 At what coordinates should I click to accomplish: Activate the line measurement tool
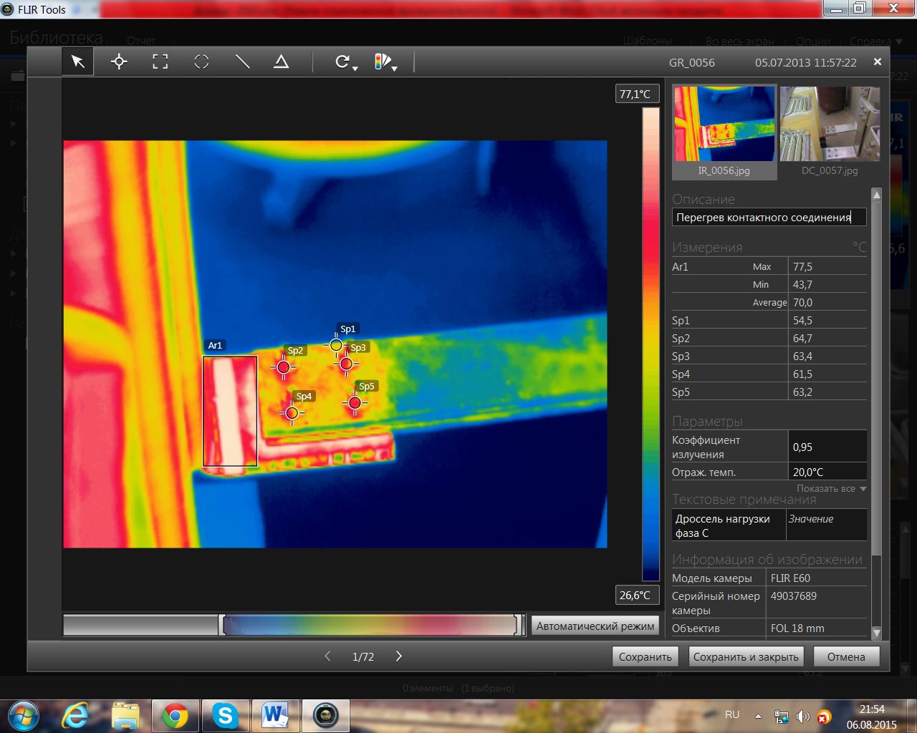point(242,62)
